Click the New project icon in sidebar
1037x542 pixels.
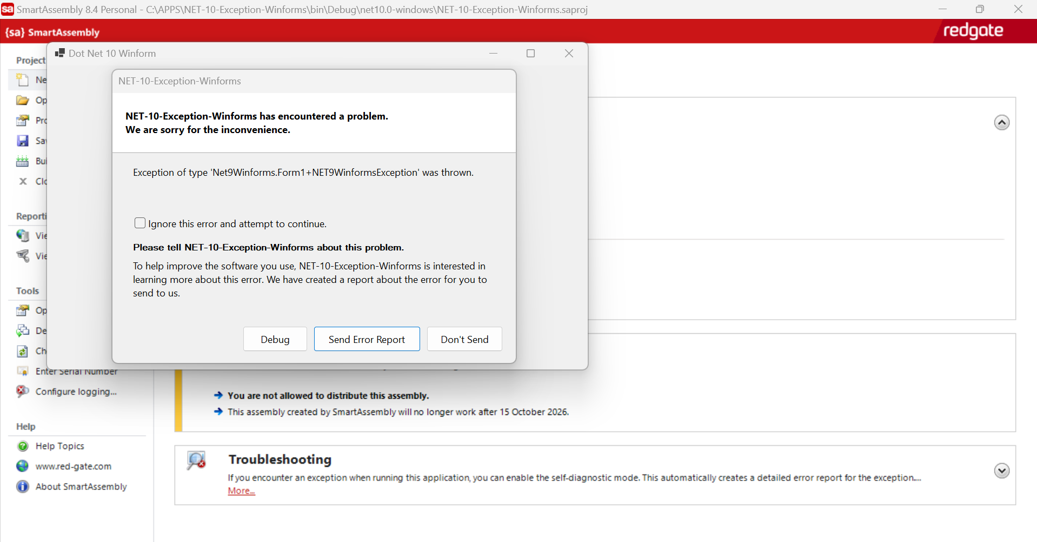[x=22, y=80]
